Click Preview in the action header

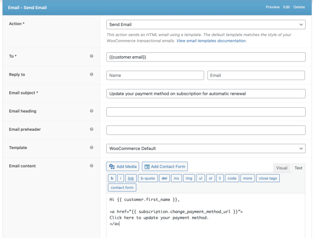tap(273, 7)
